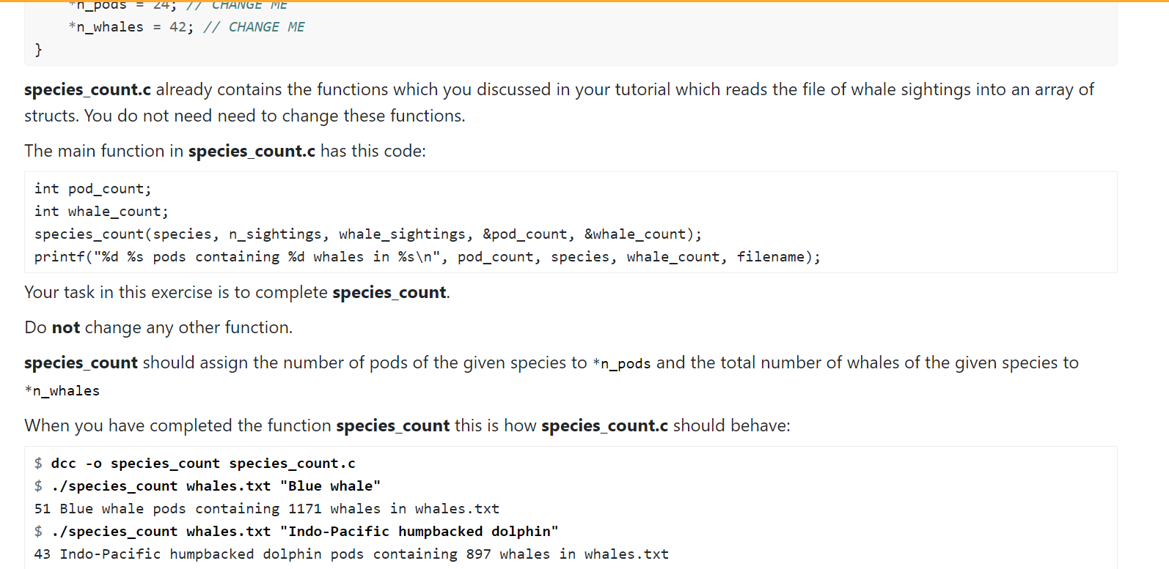The height and width of the screenshot is (569, 1169).
Task: Click bold 'species_count' starting 'should assign' sentence
Action: click(81, 362)
